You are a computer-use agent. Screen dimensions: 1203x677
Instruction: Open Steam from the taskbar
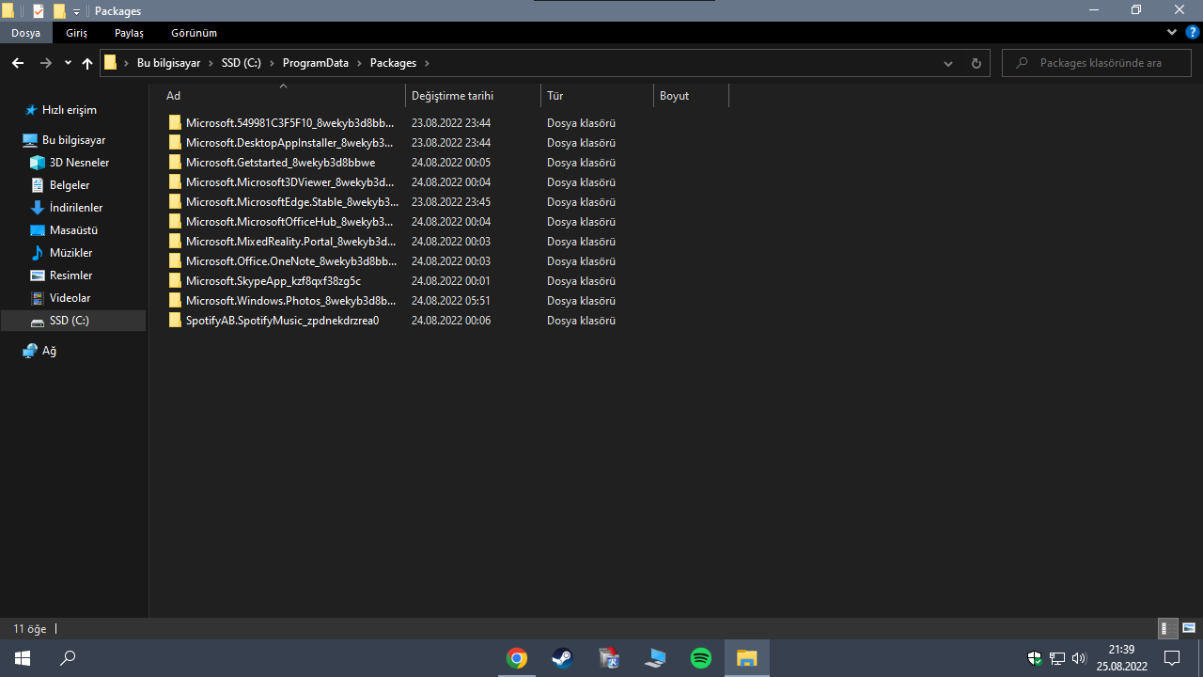[x=562, y=658]
